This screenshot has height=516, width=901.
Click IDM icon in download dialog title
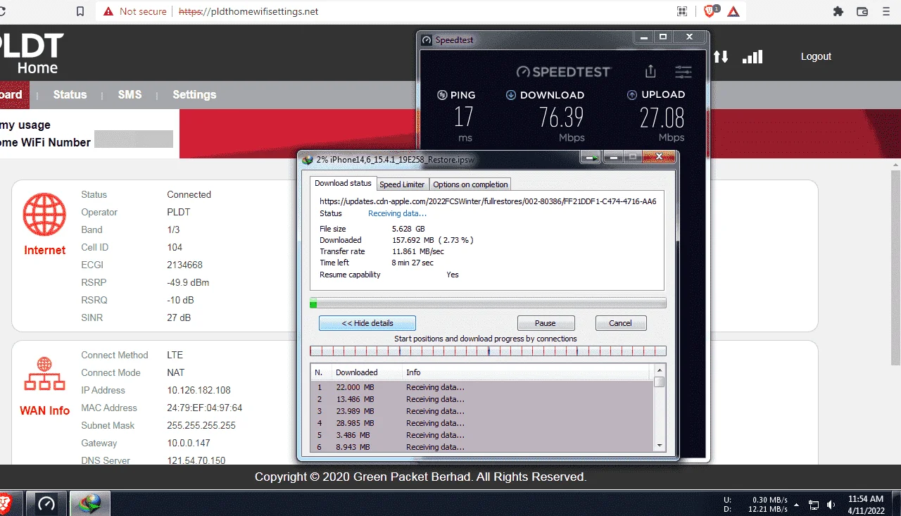(x=308, y=160)
